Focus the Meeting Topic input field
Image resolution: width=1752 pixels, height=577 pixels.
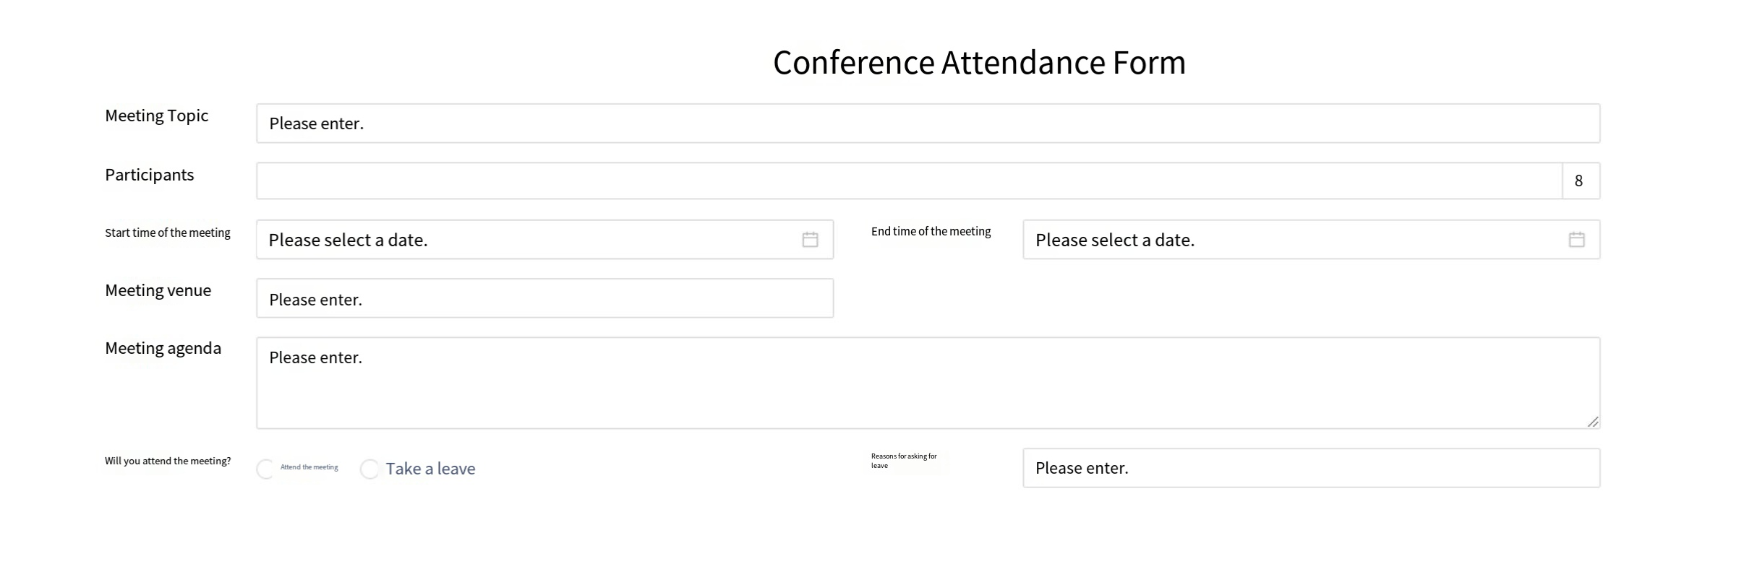pos(928,123)
